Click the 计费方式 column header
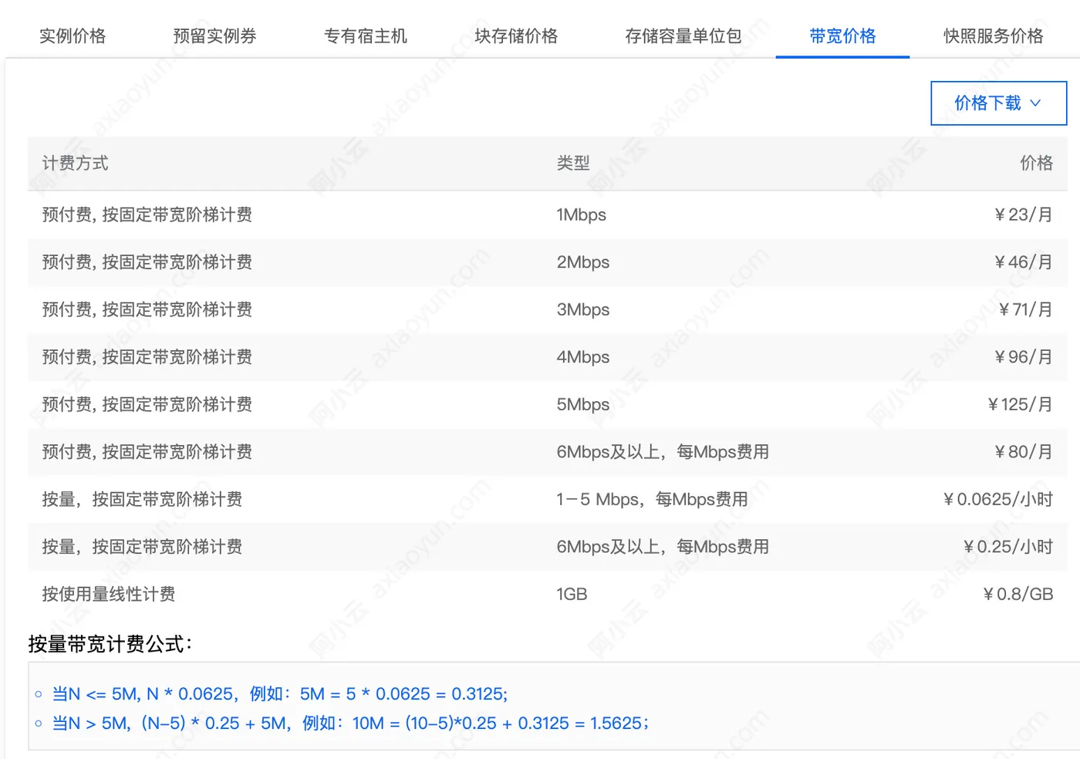The height and width of the screenshot is (759, 1080). click(76, 164)
